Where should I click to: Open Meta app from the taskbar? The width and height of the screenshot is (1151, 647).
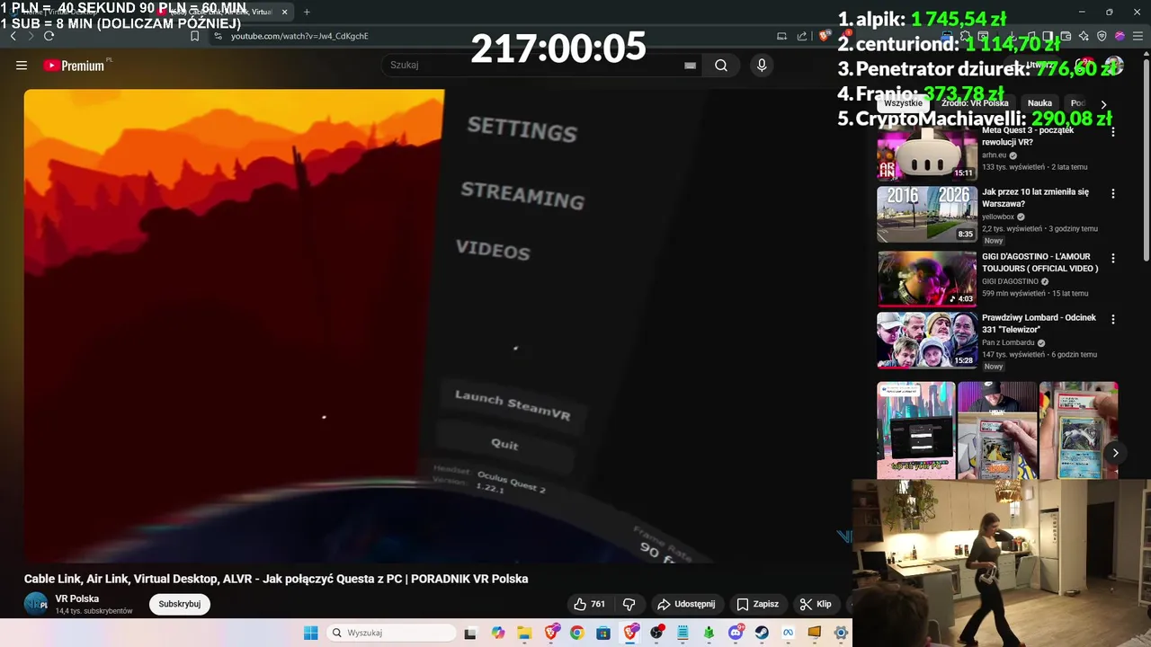pos(789,633)
